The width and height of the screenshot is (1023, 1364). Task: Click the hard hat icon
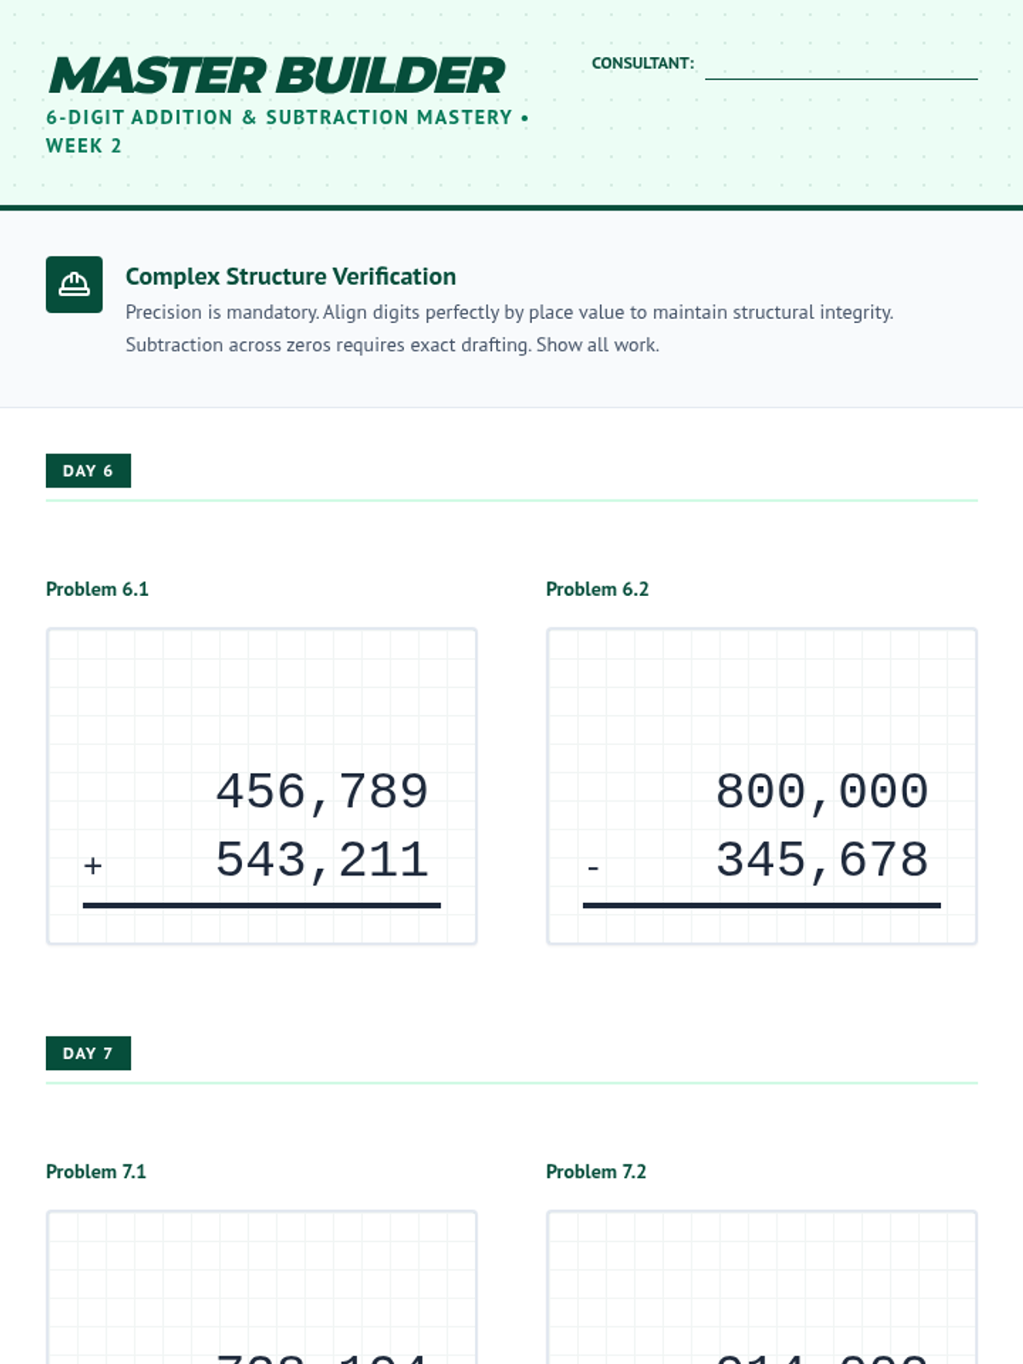(x=74, y=285)
